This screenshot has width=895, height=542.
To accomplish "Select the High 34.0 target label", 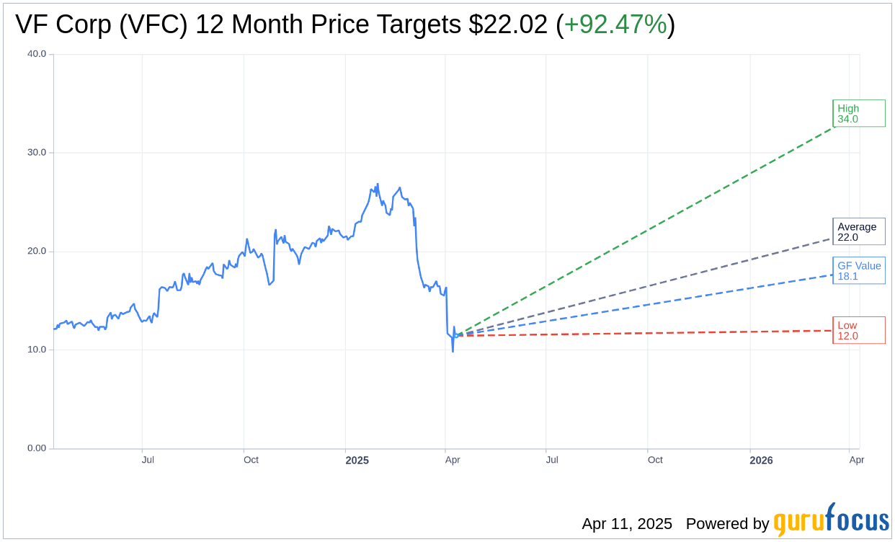I will [859, 113].
